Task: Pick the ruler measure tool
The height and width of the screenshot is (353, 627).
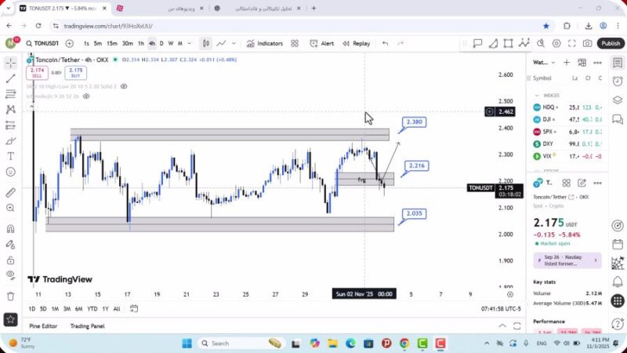Action: [10, 193]
